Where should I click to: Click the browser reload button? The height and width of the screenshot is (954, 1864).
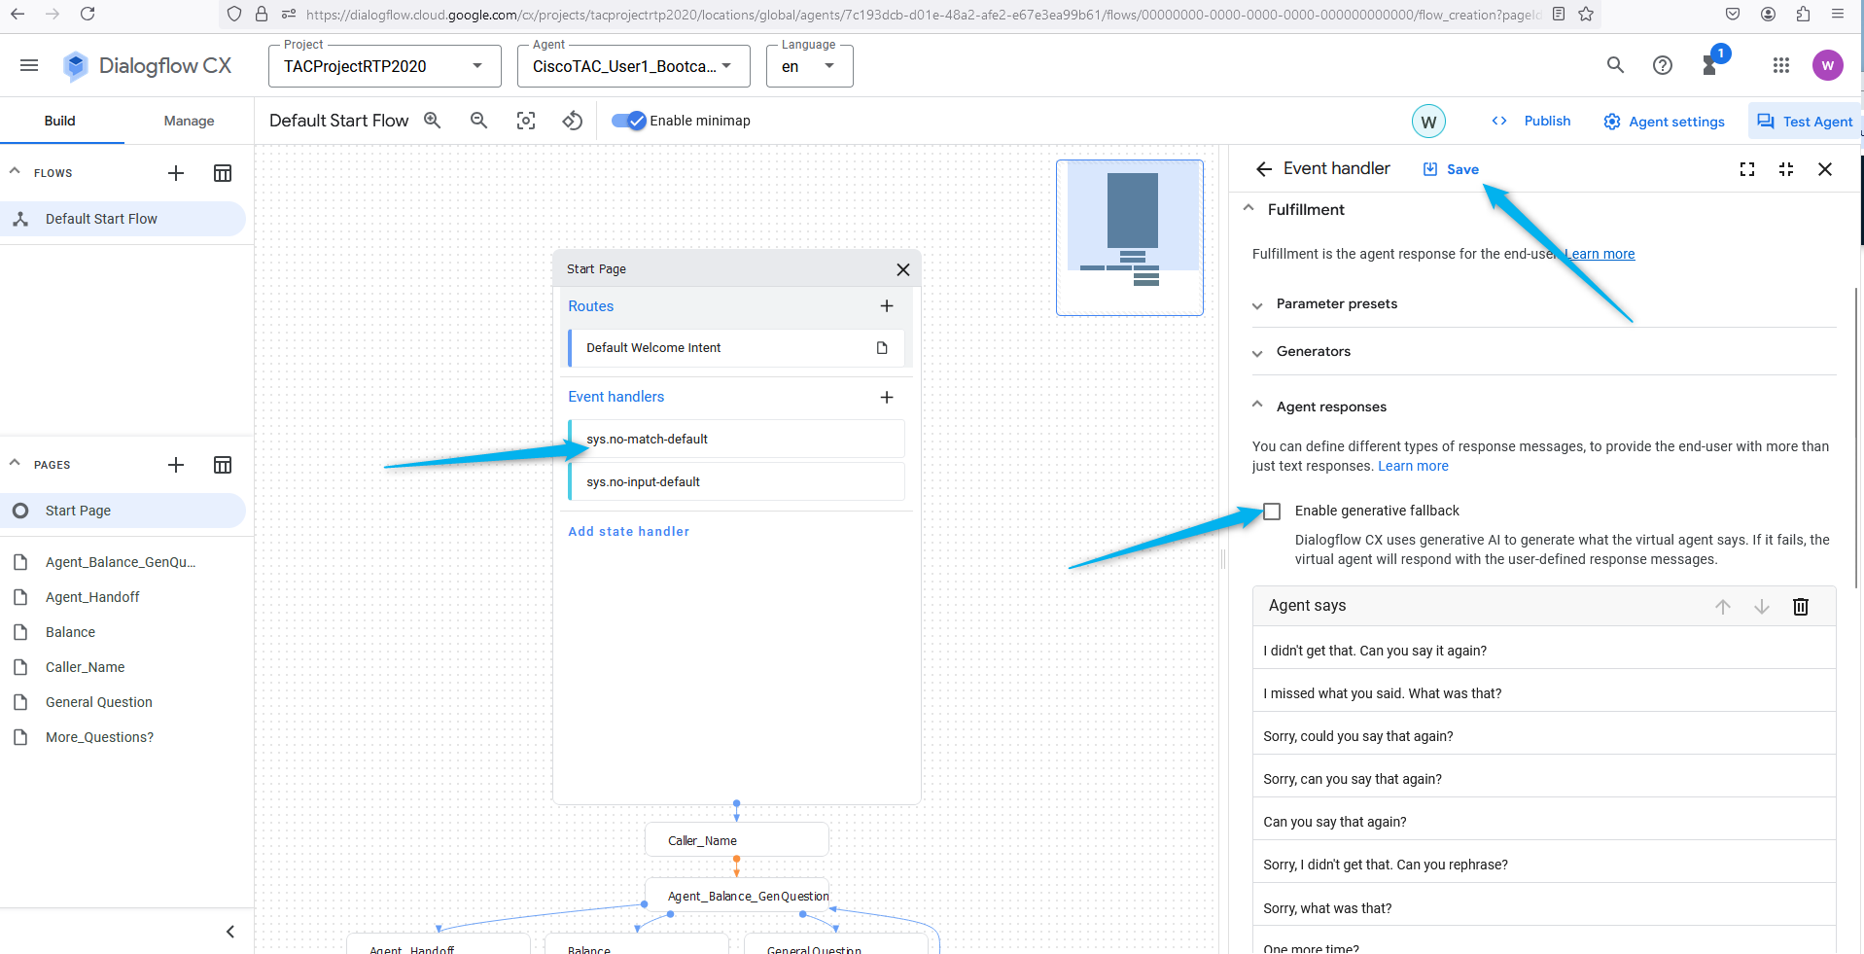click(x=88, y=14)
